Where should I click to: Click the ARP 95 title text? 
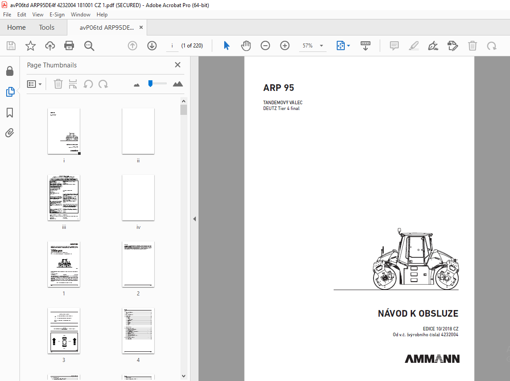278,88
